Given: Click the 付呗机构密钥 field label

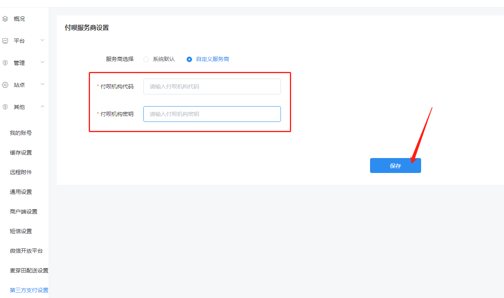Looking at the screenshot, I should [117, 114].
